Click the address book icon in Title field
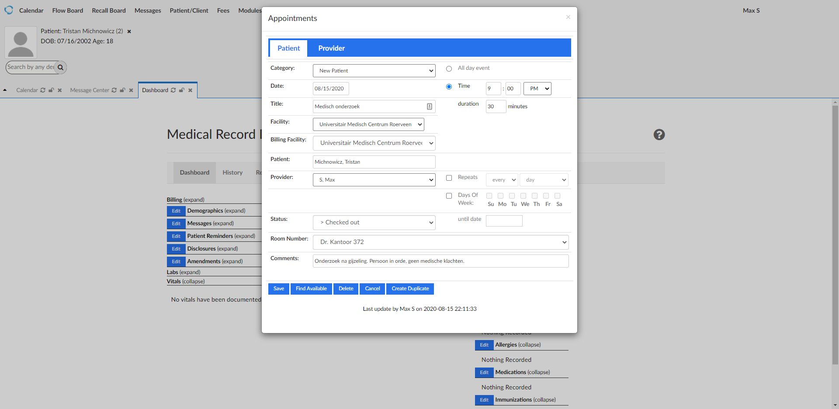 click(x=430, y=107)
